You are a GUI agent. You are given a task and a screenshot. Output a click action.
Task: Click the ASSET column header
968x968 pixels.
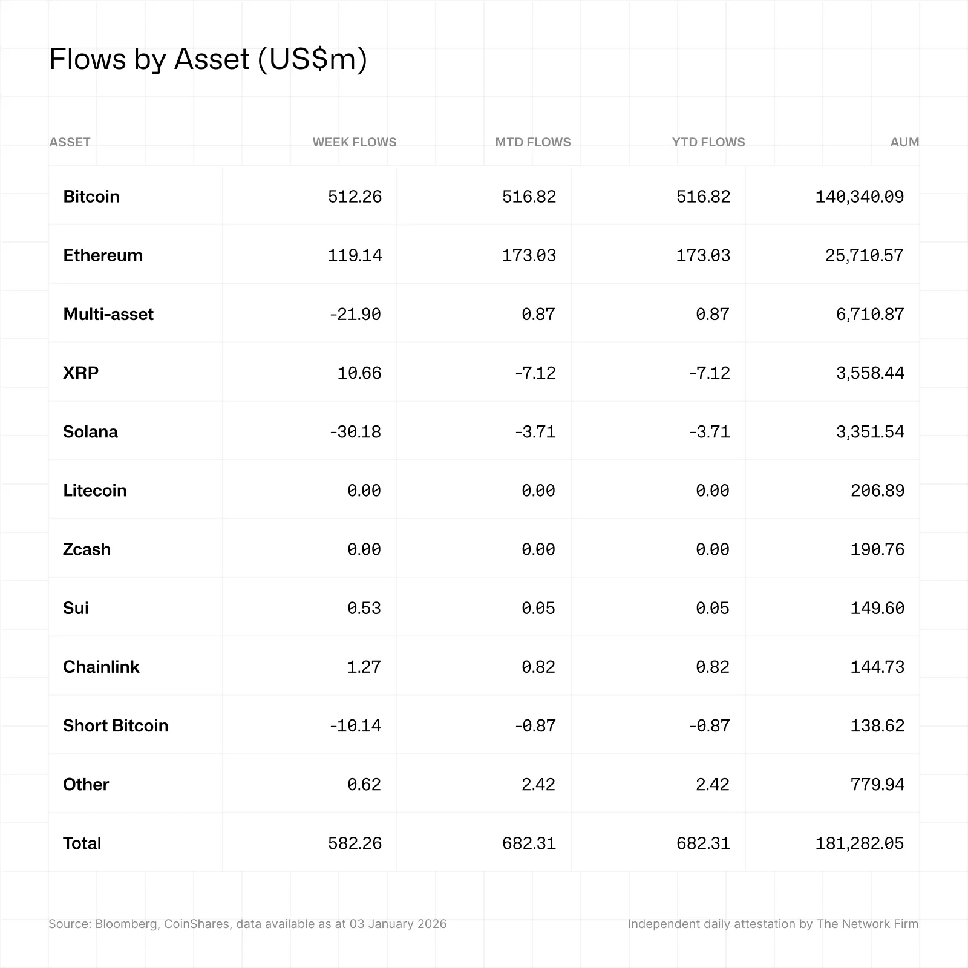(x=70, y=142)
